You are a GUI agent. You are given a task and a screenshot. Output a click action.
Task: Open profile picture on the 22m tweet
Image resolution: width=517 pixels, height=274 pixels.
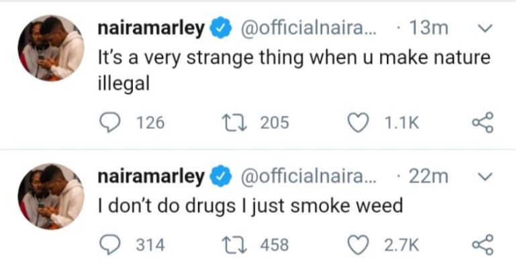(51, 197)
